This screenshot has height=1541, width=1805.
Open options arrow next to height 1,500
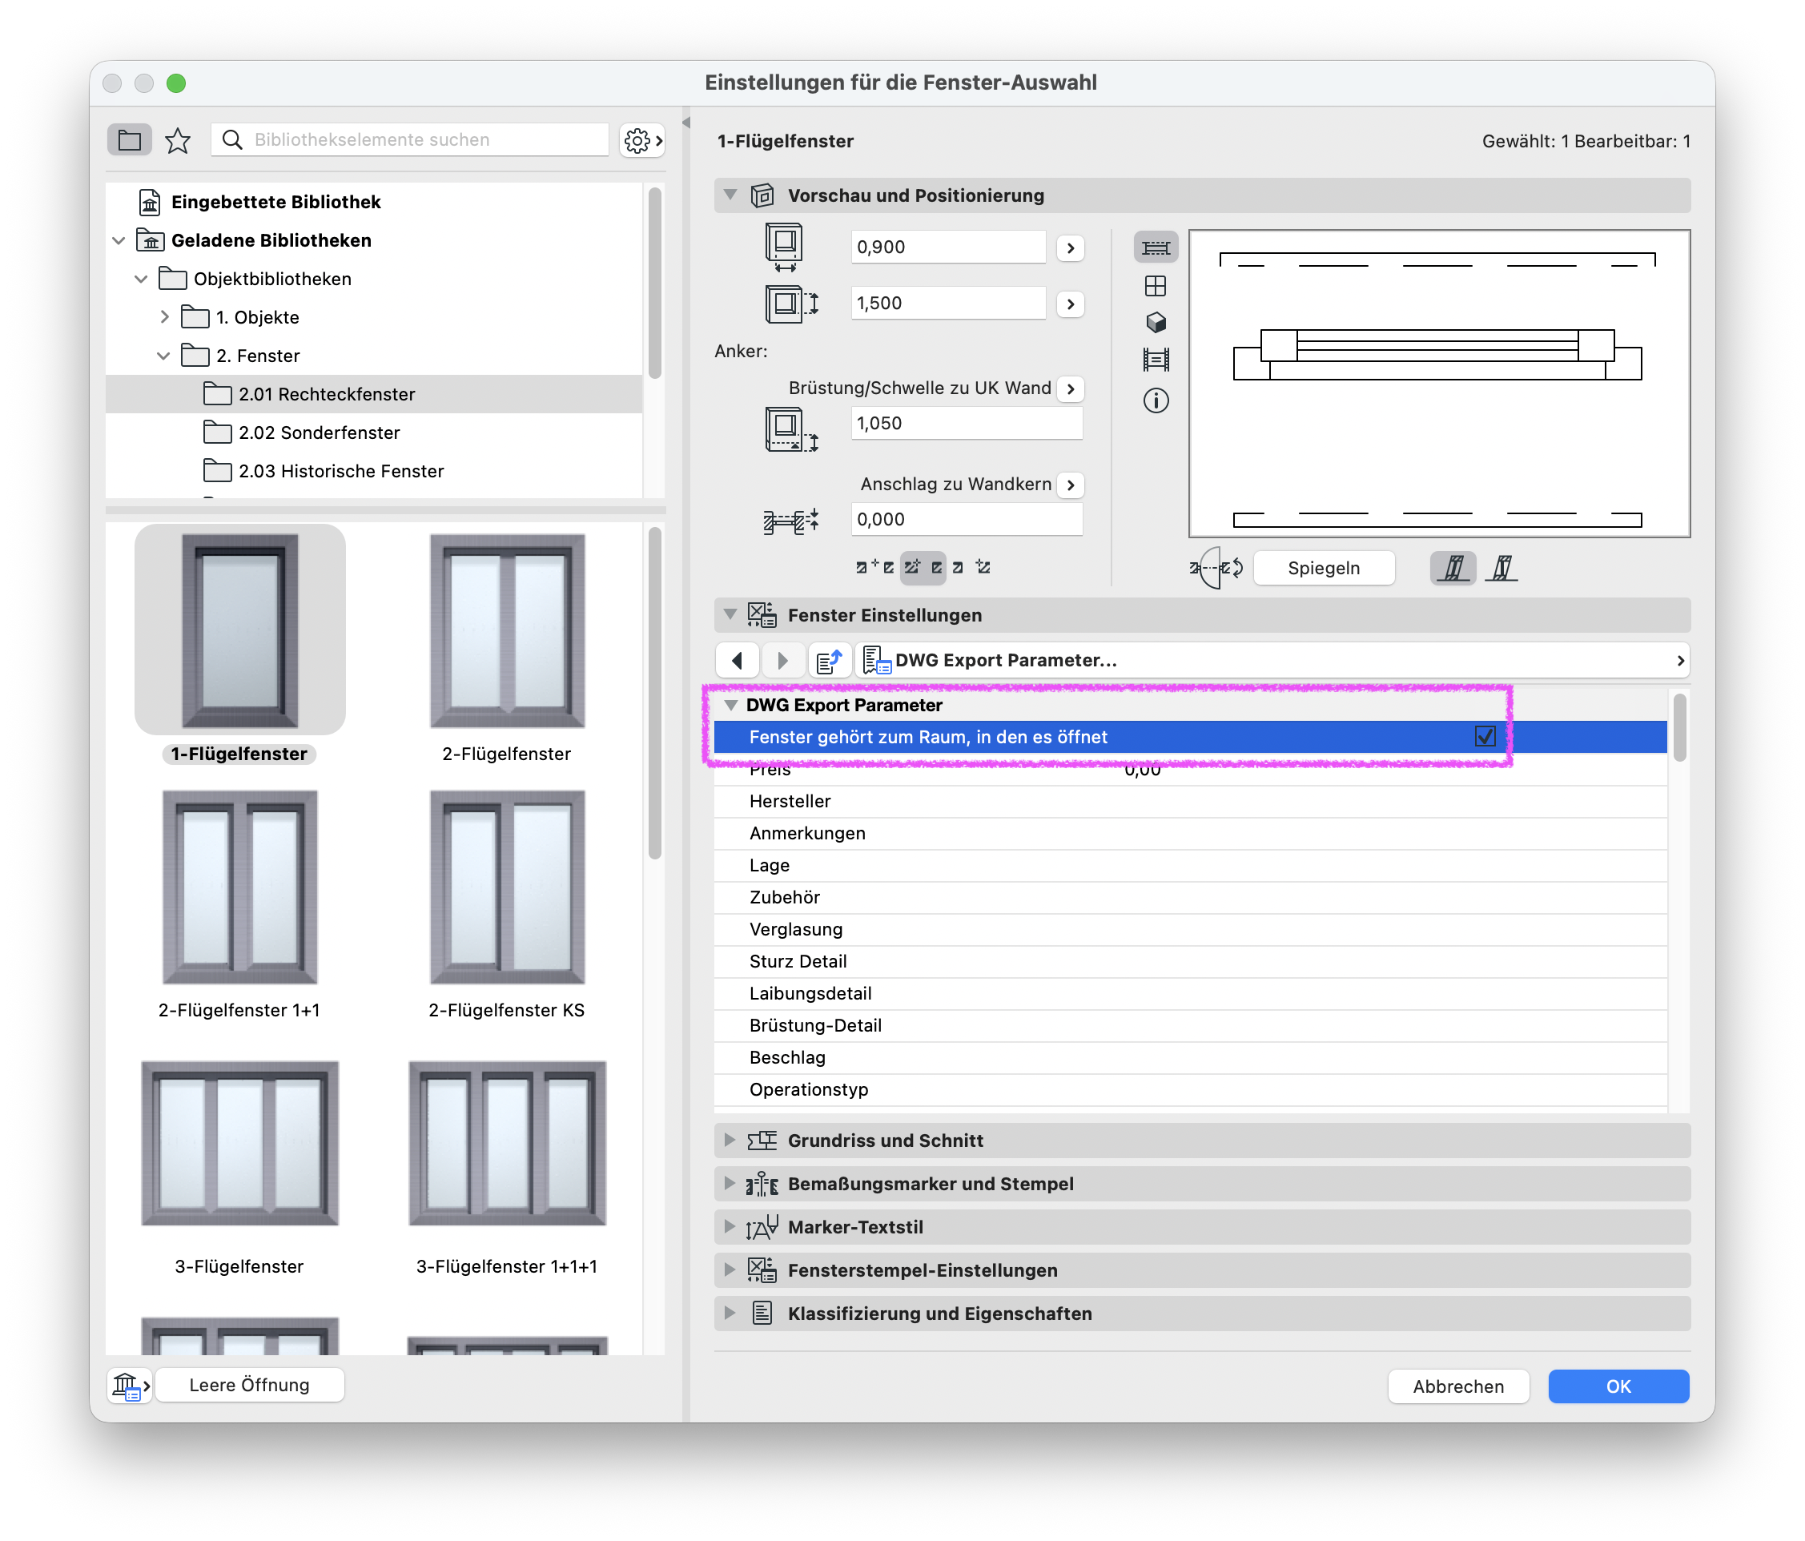coord(1071,304)
